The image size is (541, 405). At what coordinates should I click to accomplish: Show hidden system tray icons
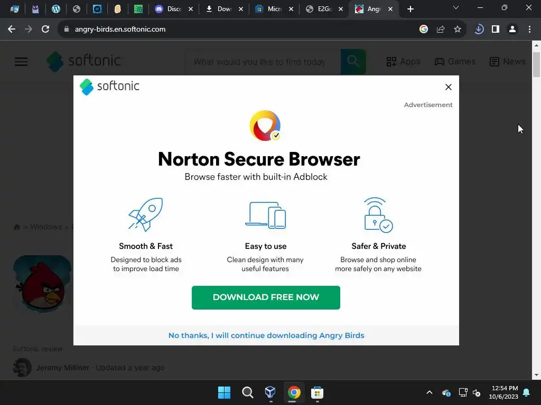[x=430, y=392]
